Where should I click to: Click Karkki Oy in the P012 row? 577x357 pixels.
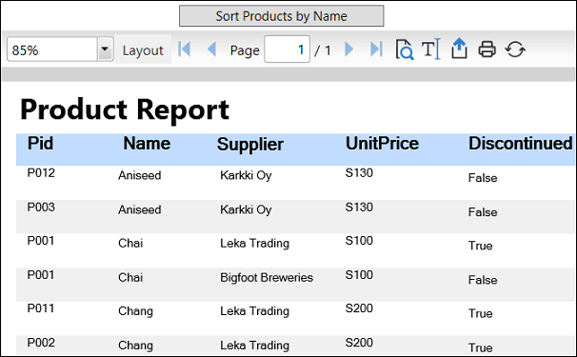click(246, 175)
